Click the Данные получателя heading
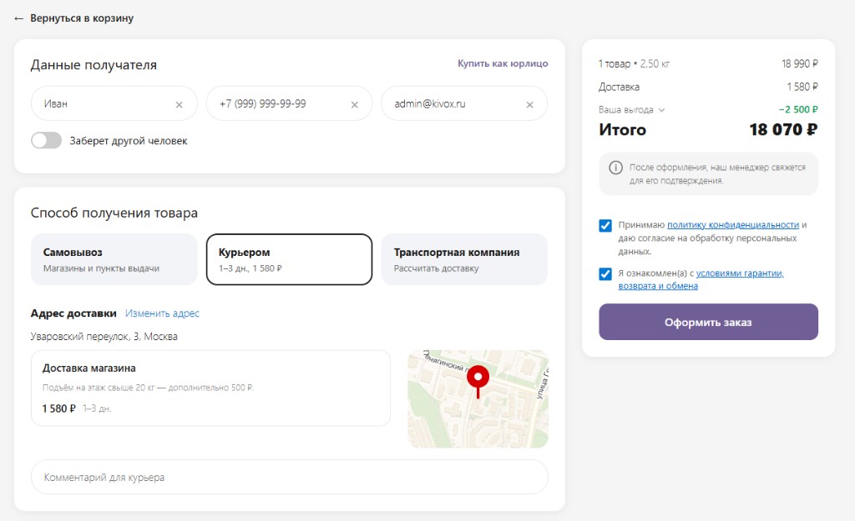The height and width of the screenshot is (521, 855). pos(94,65)
